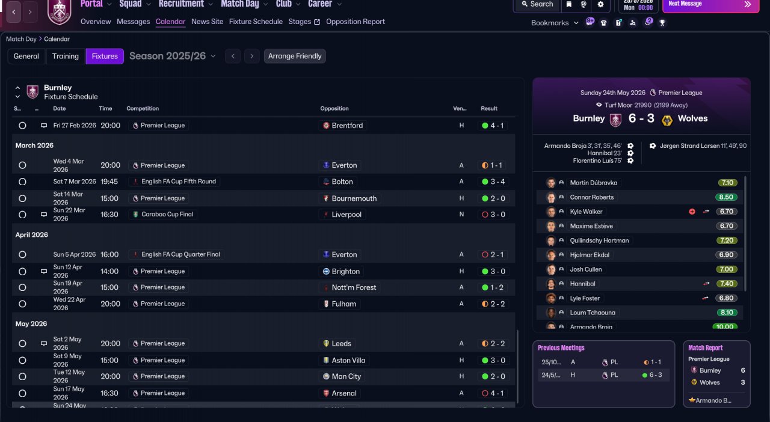The image size is (770, 422).
Task: Select the circle on Wed 4 Mar Everton row
Action: (22, 165)
